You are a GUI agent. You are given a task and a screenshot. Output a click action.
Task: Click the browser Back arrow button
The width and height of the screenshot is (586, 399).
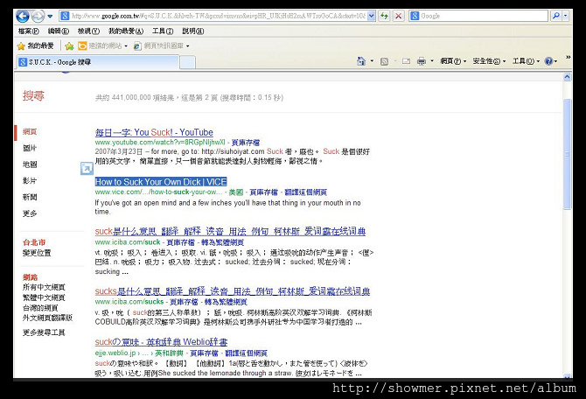23,16
